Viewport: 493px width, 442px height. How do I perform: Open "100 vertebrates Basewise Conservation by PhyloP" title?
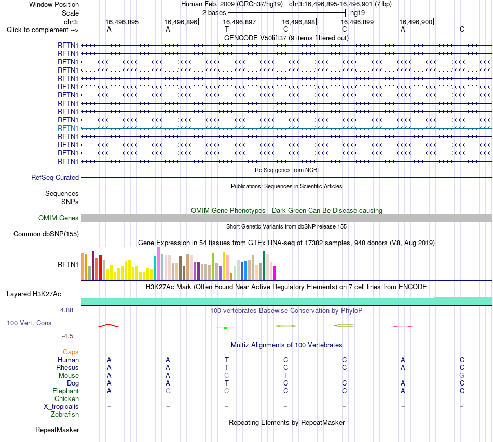pyautogui.click(x=286, y=311)
